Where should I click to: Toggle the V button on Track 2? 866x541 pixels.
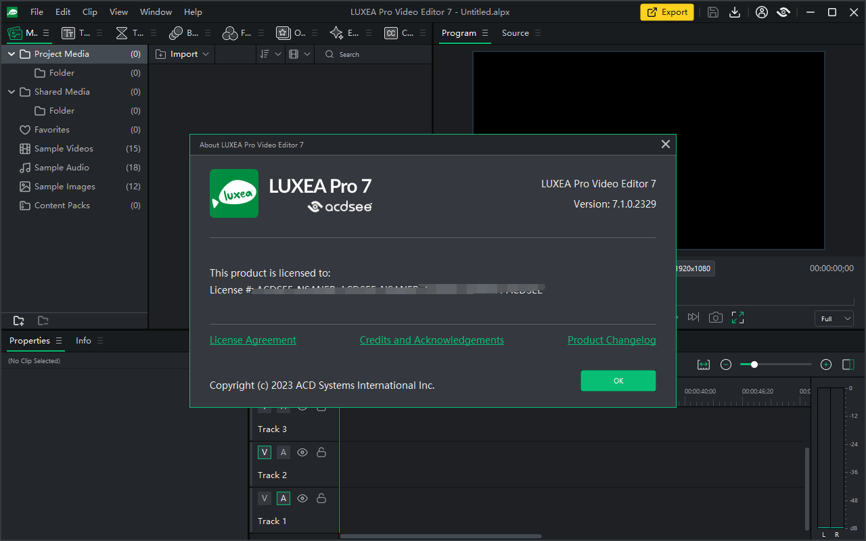264,452
